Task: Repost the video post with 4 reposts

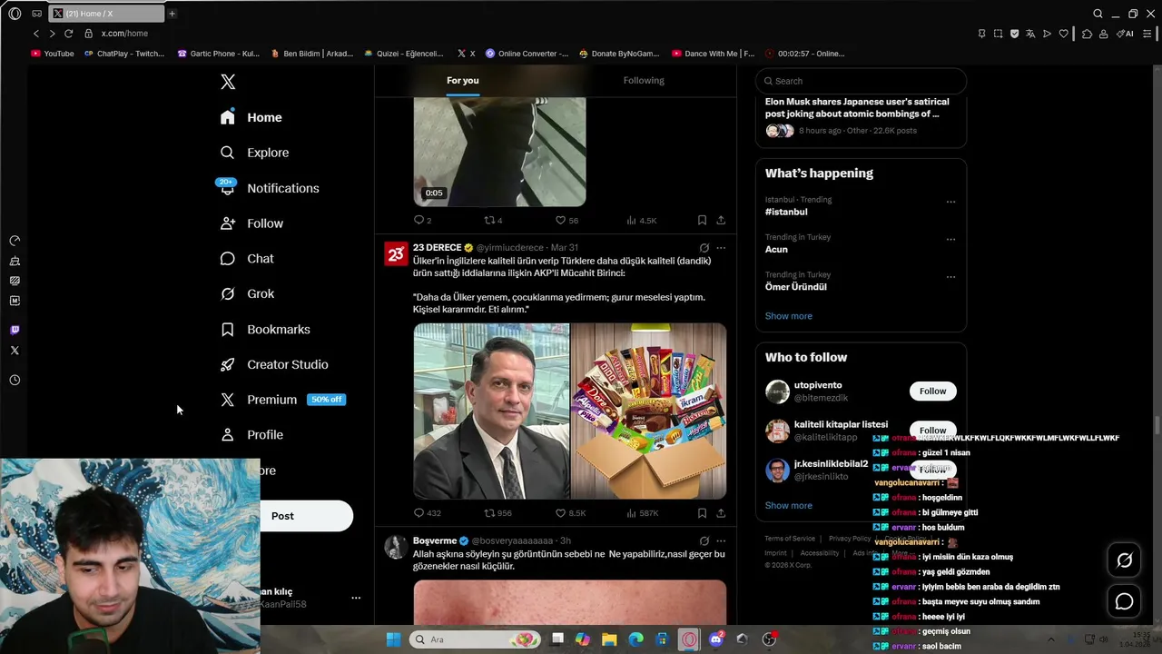Action: pyautogui.click(x=493, y=221)
